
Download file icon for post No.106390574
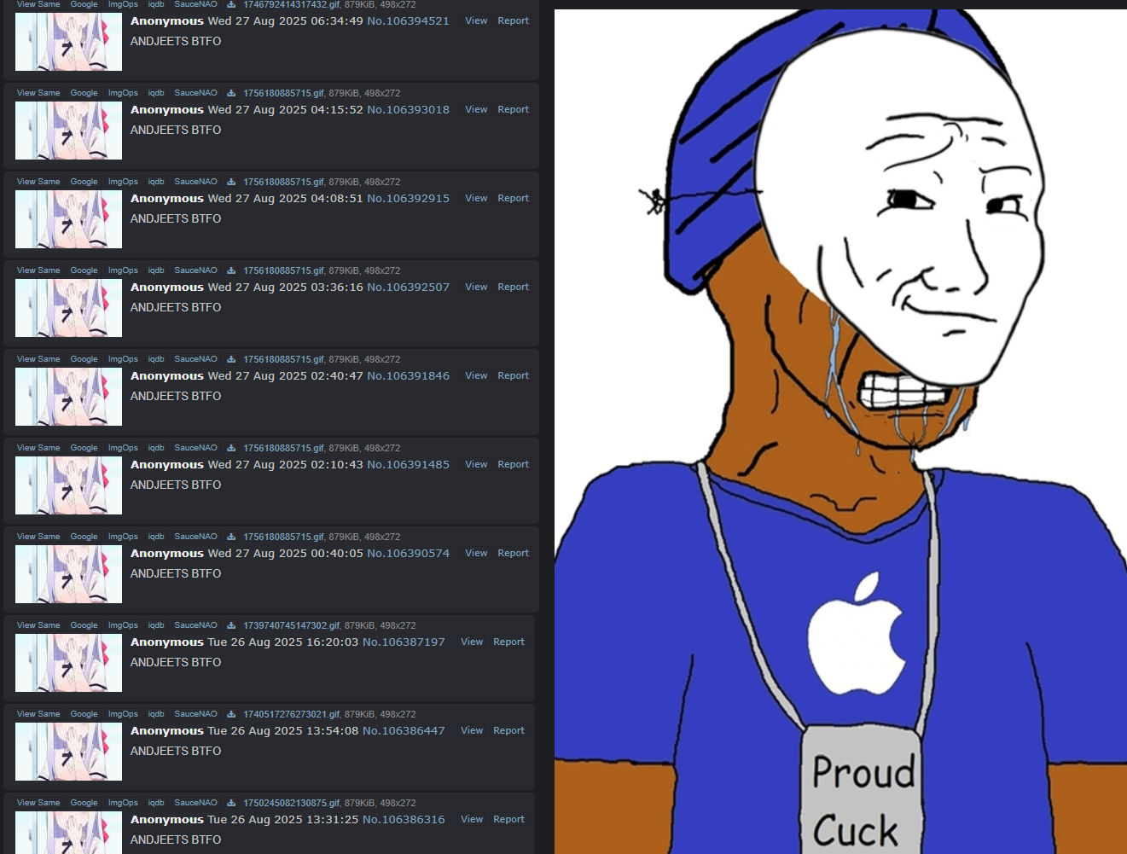coord(230,537)
